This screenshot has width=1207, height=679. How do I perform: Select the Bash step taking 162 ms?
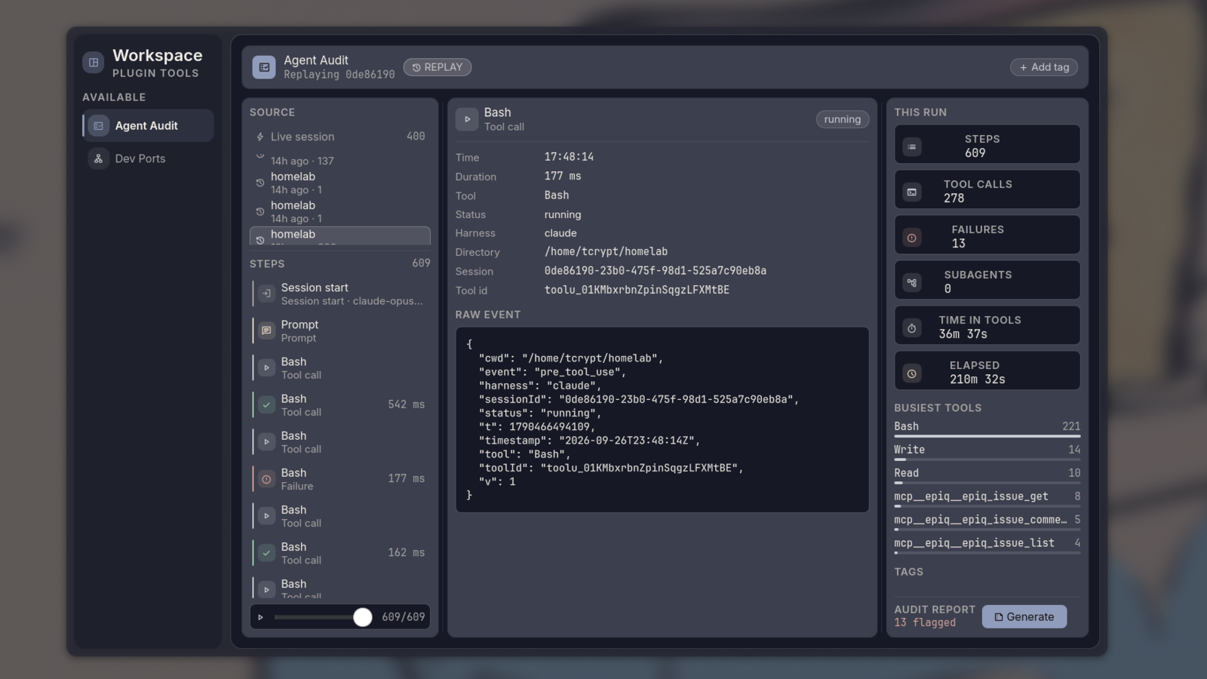coord(340,552)
